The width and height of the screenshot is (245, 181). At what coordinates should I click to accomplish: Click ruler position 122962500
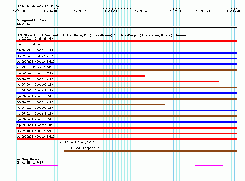[173, 11]
